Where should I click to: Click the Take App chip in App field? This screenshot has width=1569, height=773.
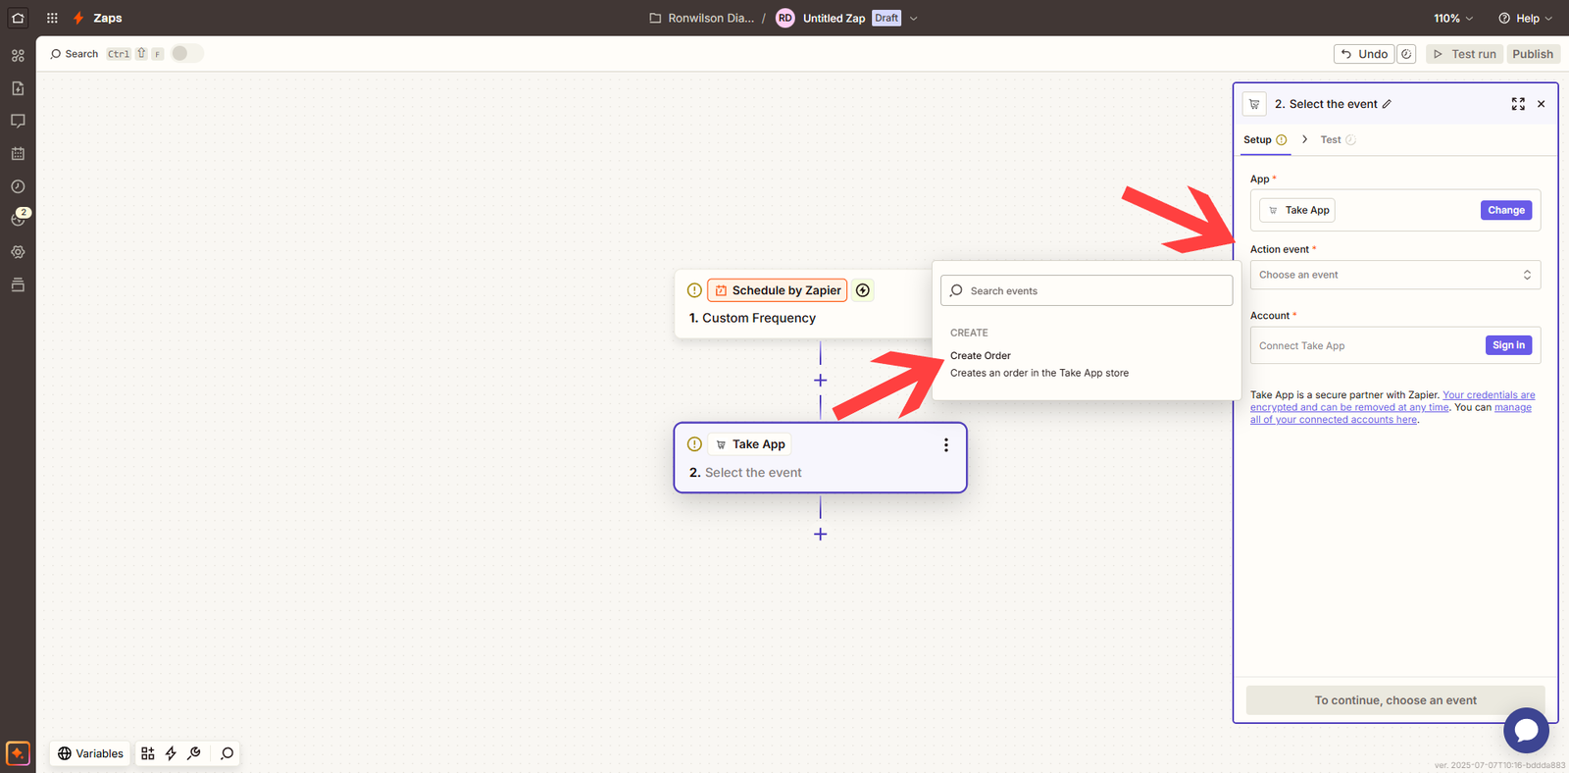1297,210
